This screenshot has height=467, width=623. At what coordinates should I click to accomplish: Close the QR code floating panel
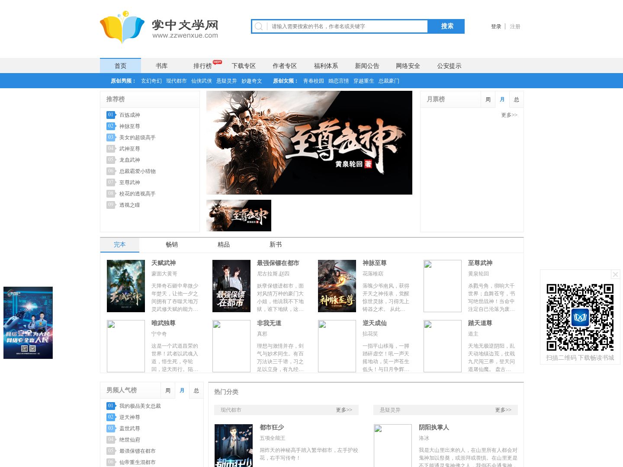pos(615,275)
